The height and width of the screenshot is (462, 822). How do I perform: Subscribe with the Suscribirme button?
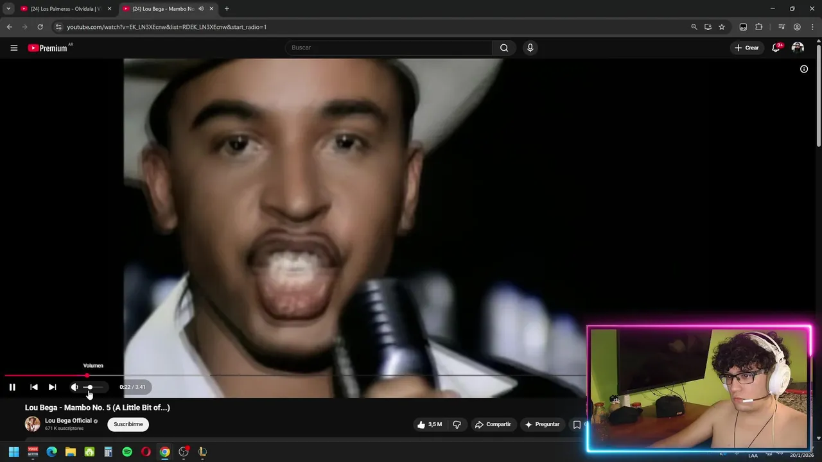click(x=128, y=424)
